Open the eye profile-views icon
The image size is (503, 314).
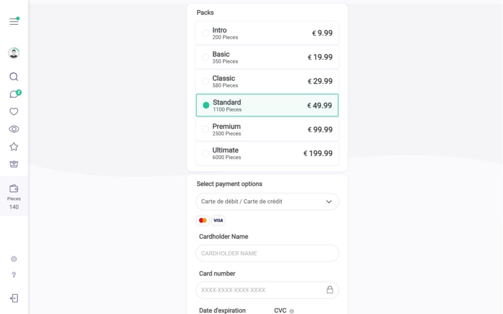[14, 129]
